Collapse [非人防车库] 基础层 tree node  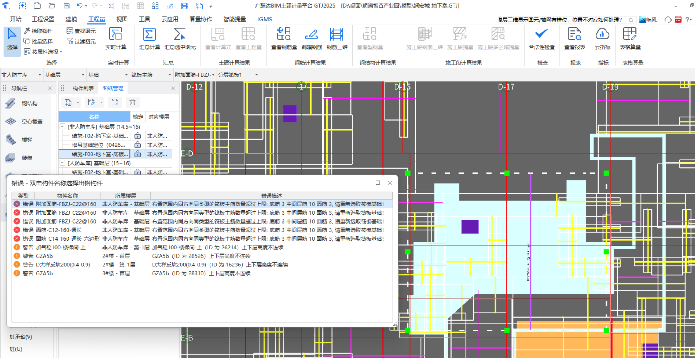point(63,127)
